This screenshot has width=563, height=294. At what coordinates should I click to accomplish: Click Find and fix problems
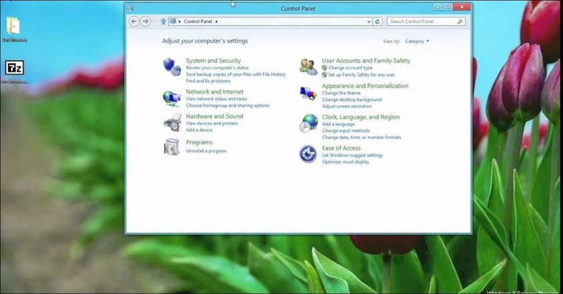[x=208, y=81]
